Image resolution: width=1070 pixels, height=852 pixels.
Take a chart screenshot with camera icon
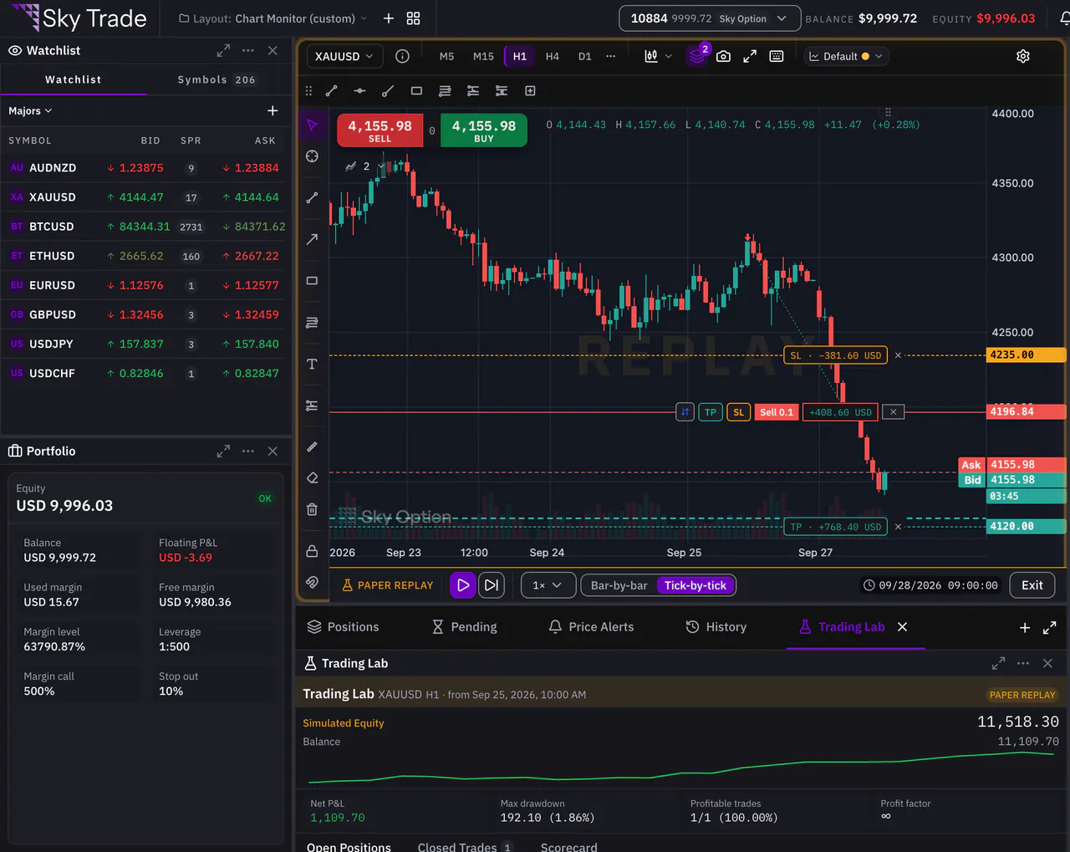[724, 56]
